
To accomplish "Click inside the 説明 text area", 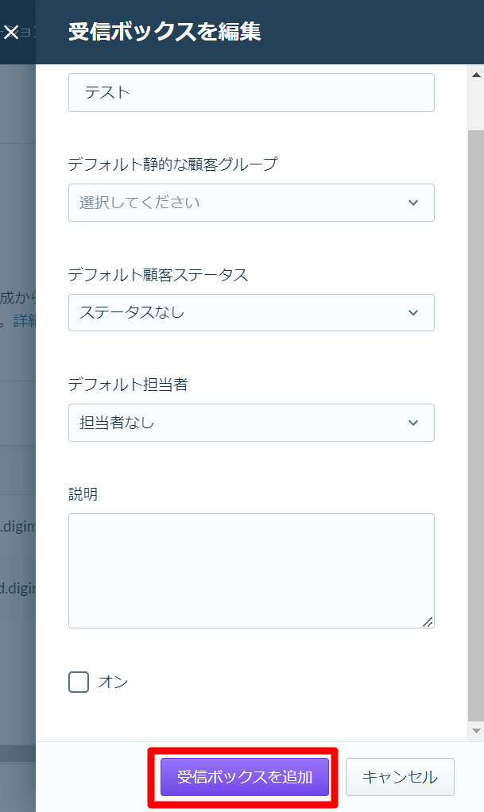I will point(251,570).
